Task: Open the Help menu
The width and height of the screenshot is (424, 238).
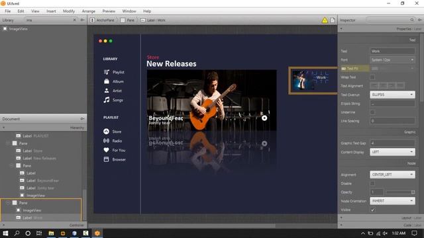Action: click(147, 11)
